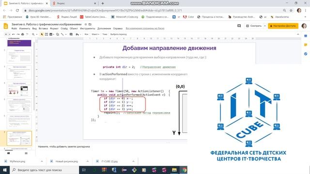Open the Инструменты menu
310x174 pixels.
[88, 29]
